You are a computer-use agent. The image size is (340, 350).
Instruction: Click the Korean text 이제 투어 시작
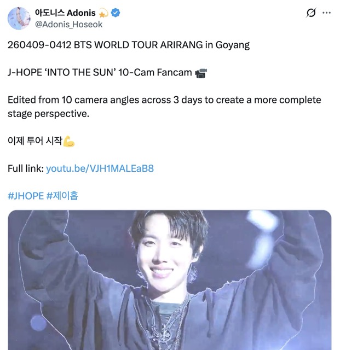(x=35, y=141)
